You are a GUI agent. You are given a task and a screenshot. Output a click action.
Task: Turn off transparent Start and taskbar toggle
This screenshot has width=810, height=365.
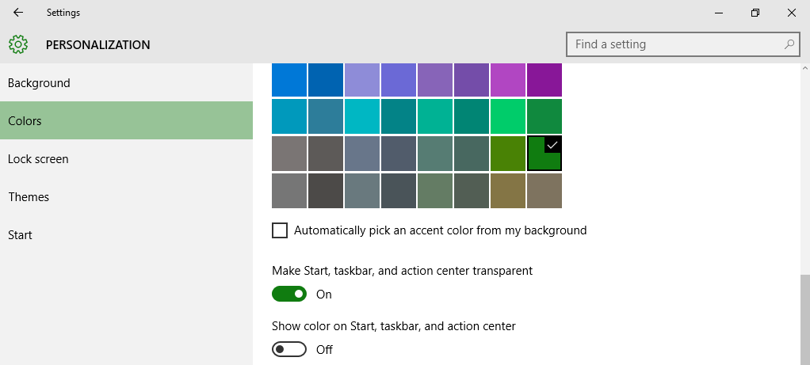[x=289, y=295]
